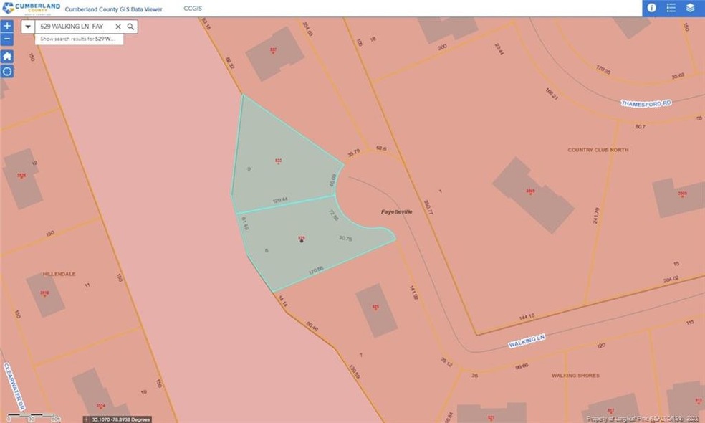
Task: Run search with magnifying glass icon
Action: click(x=130, y=27)
